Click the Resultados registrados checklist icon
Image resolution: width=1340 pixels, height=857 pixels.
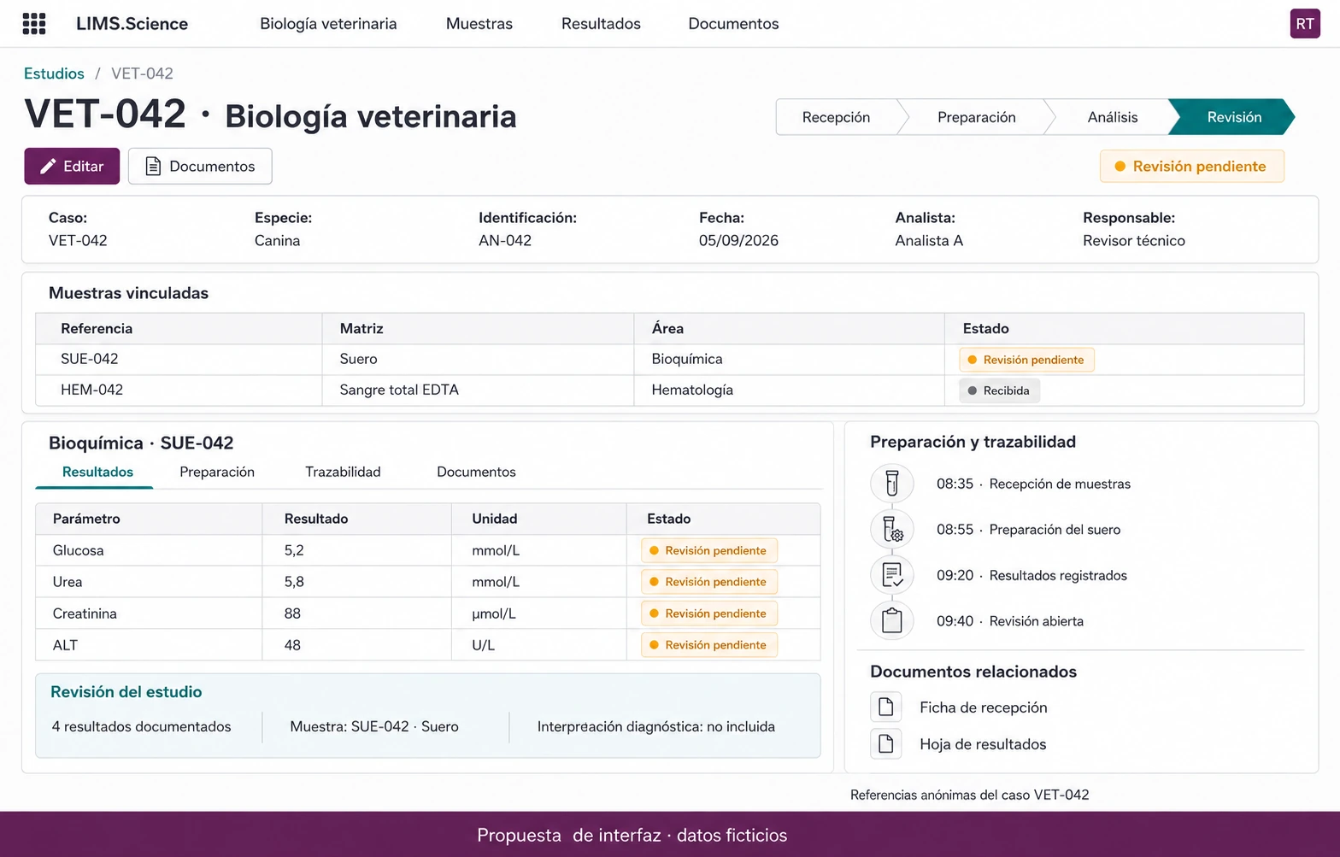(x=891, y=575)
